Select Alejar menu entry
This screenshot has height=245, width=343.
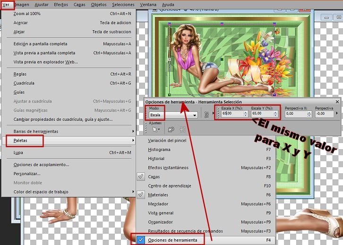(x=68, y=32)
